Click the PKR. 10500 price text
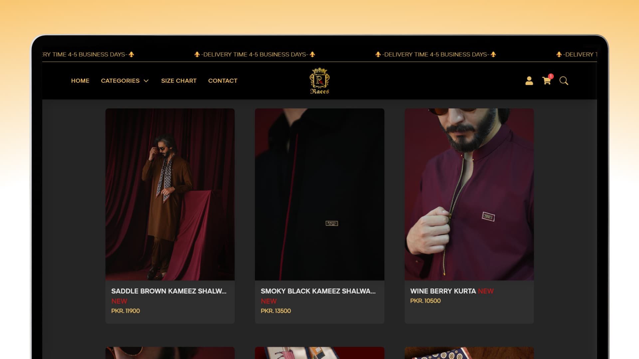Screen dimensions: 639x359 tap(425, 301)
